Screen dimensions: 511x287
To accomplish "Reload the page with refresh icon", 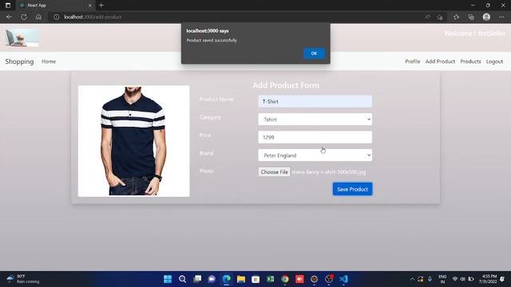I will click(24, 17).
